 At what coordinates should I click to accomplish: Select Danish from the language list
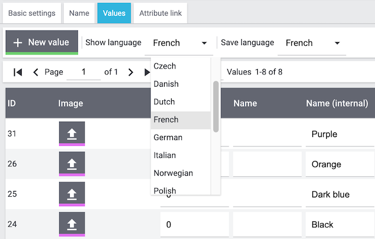tap(166, 84)
